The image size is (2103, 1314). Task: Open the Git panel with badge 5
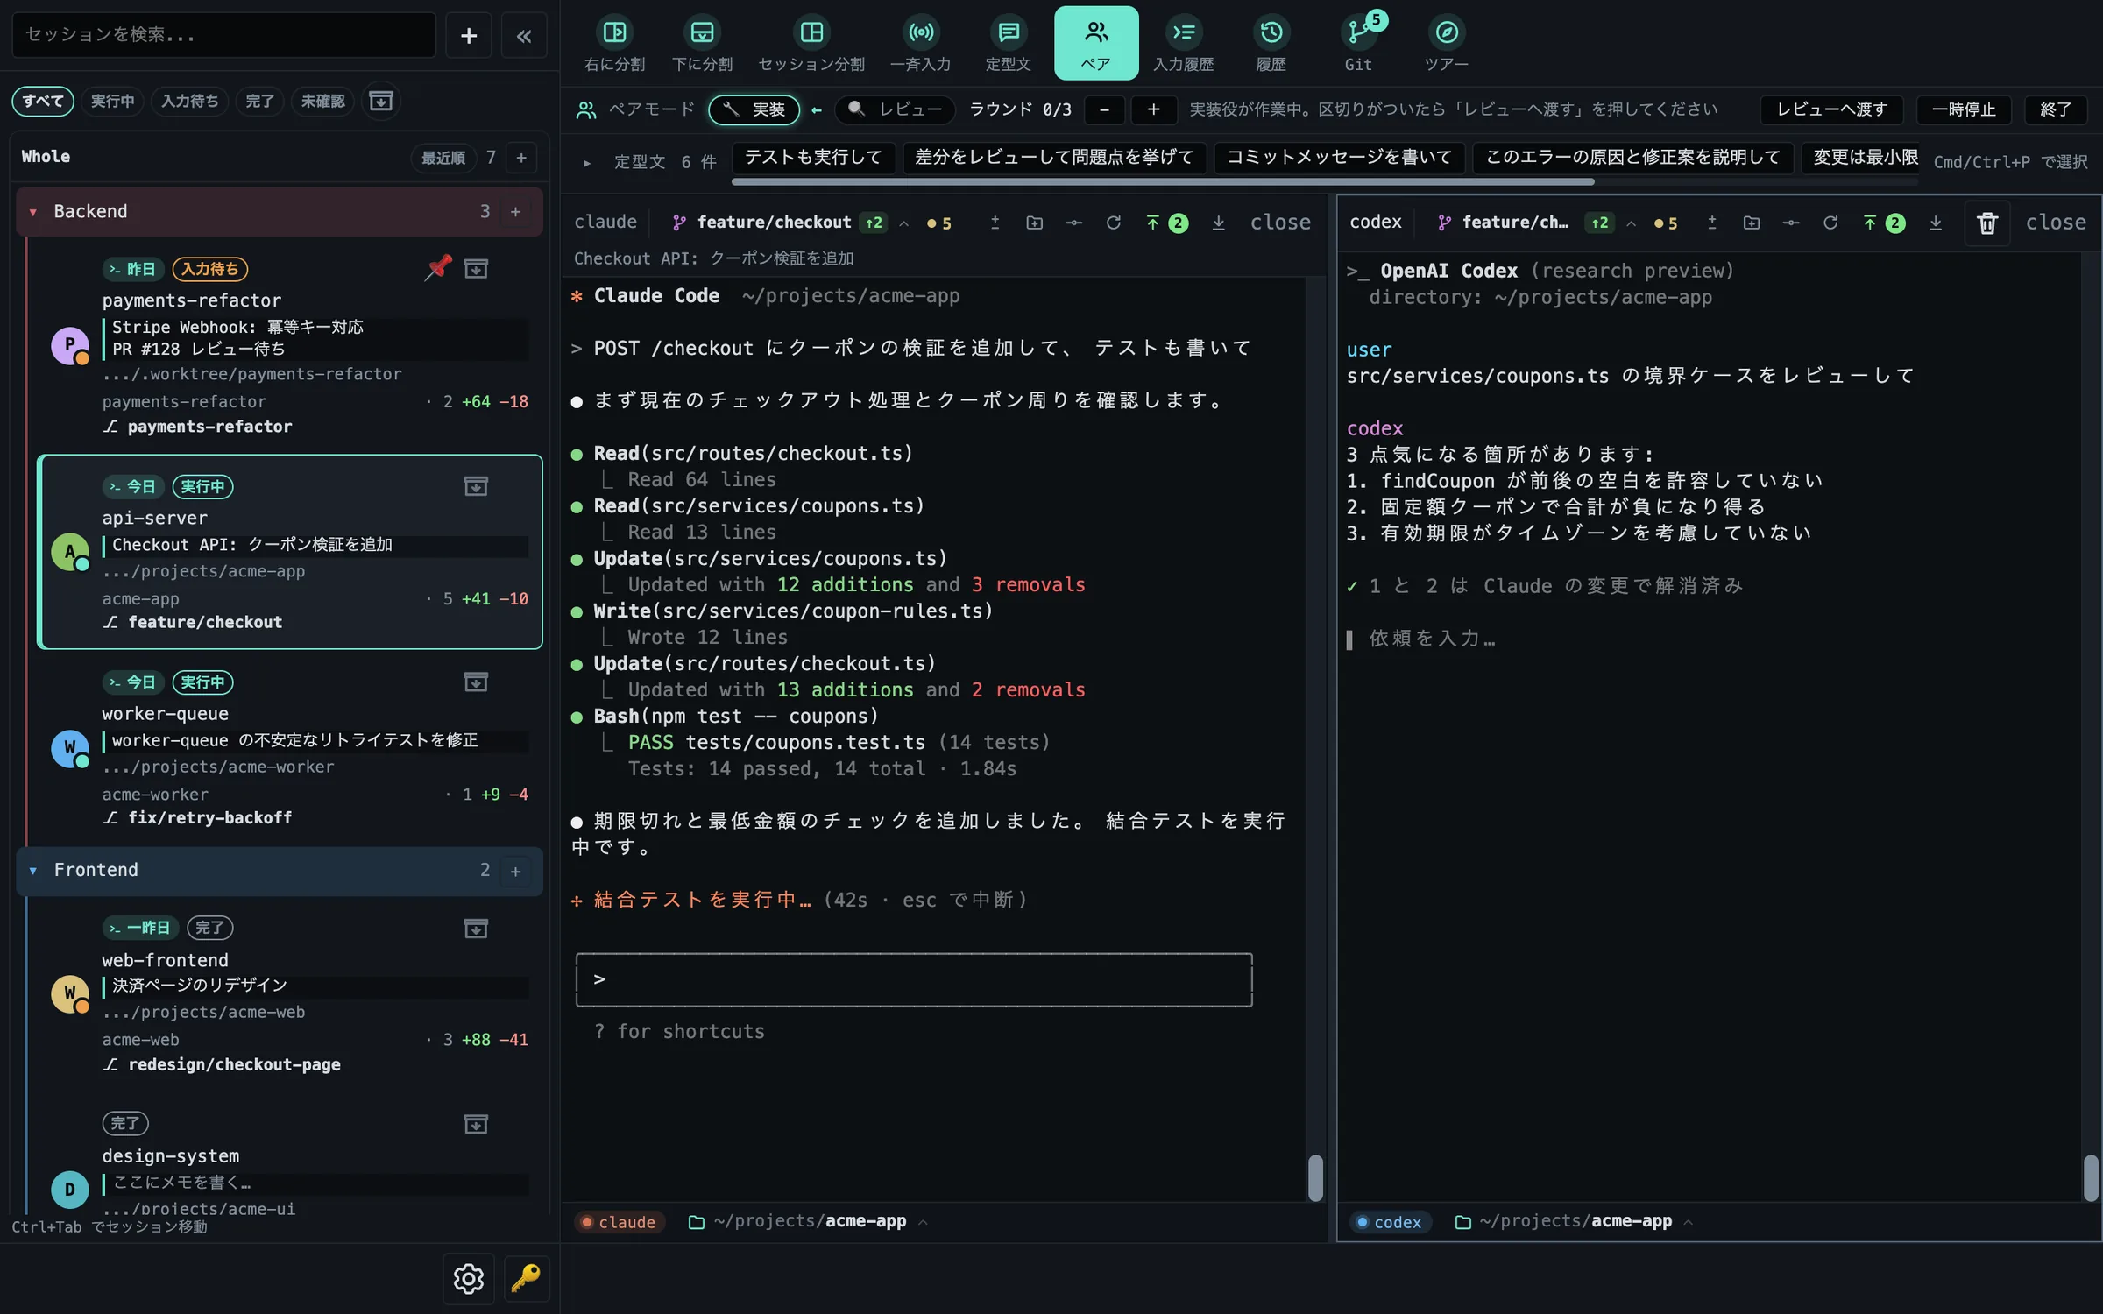tap(1358, 43)
